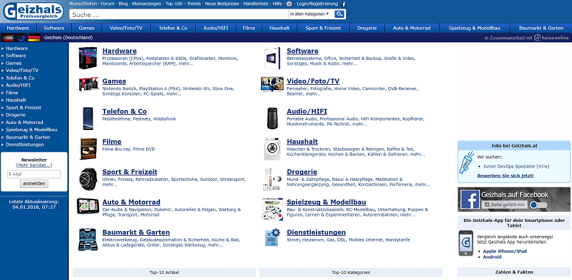Click the Hilfe top menu item
This screenshot has height=280, width=572.
coord(277,4)
